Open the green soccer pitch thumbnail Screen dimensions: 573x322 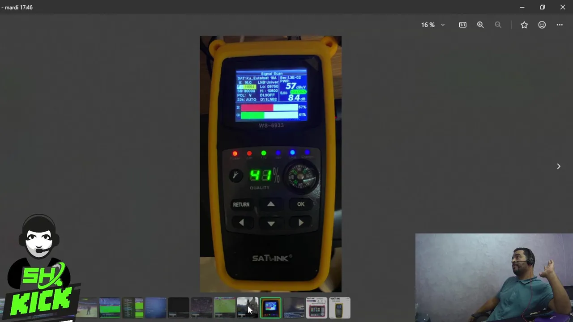click(225, 308)
